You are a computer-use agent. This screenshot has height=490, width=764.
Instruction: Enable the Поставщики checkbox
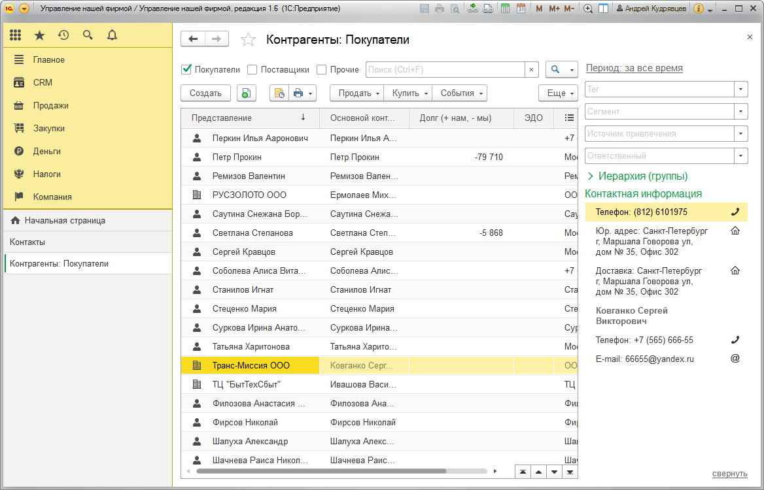coord(252,70)
